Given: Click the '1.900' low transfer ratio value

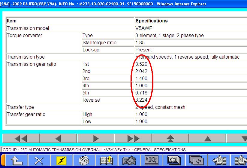Looking at the screenshot, I should coord(141,121).
